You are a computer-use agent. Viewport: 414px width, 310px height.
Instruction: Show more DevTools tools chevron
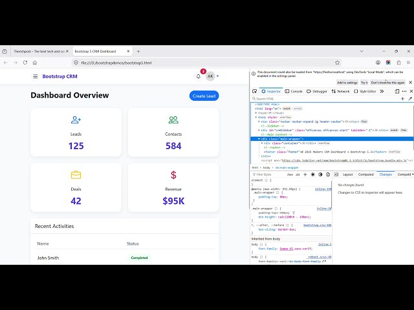tap(382, 91)
